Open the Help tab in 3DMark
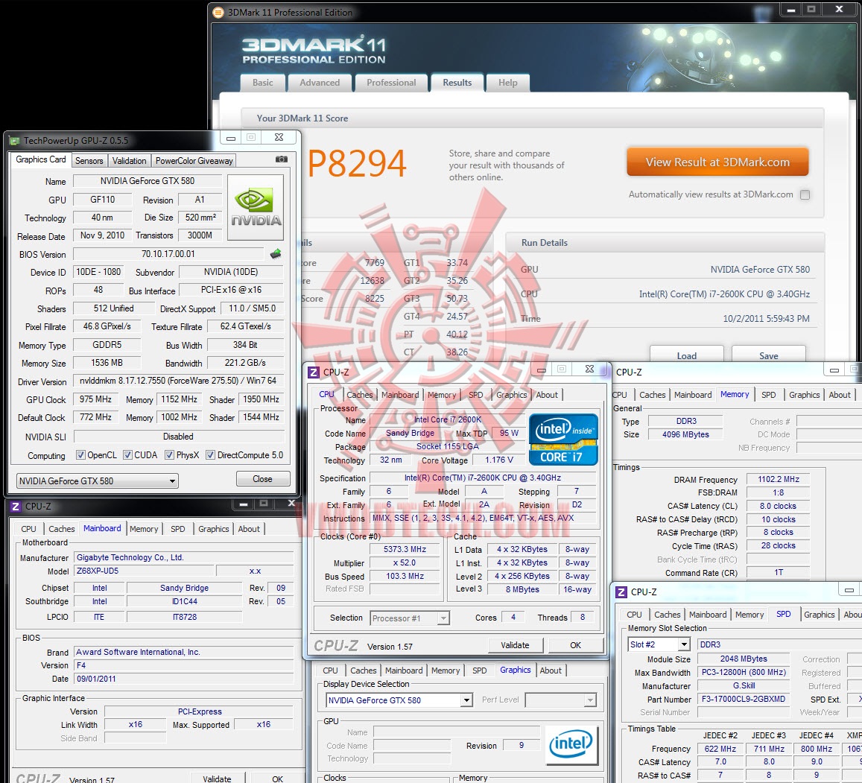Viewport: 862px width, 783px height. (x=508, y=83)
